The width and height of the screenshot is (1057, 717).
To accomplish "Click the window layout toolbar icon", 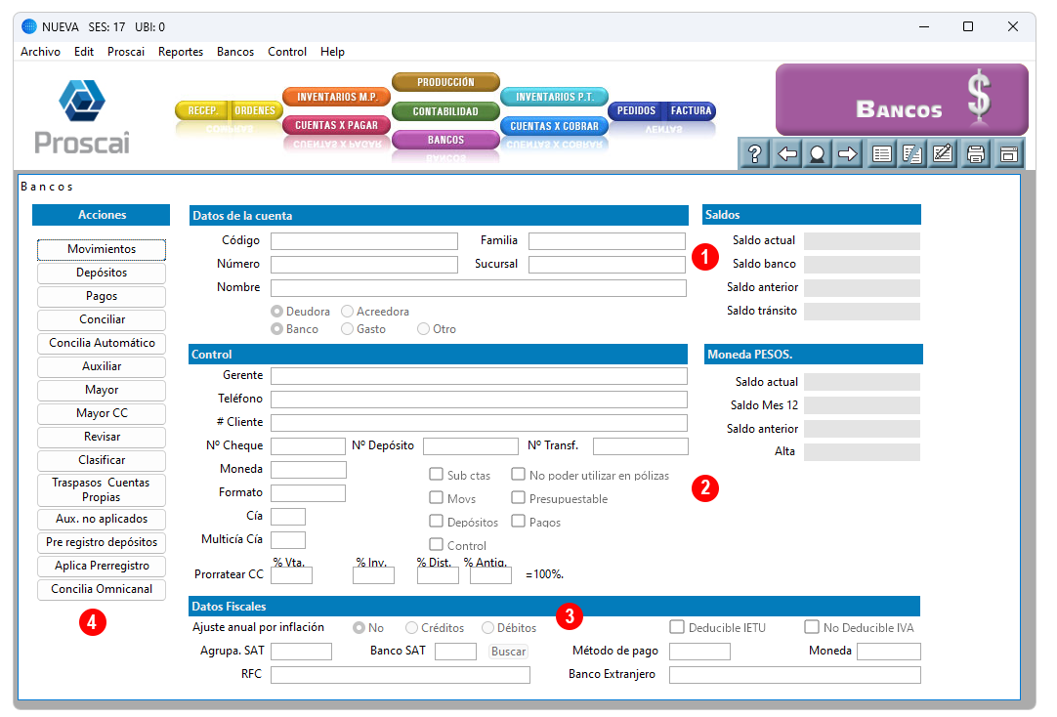I will pyautogui.click(x=1008, y=154).
